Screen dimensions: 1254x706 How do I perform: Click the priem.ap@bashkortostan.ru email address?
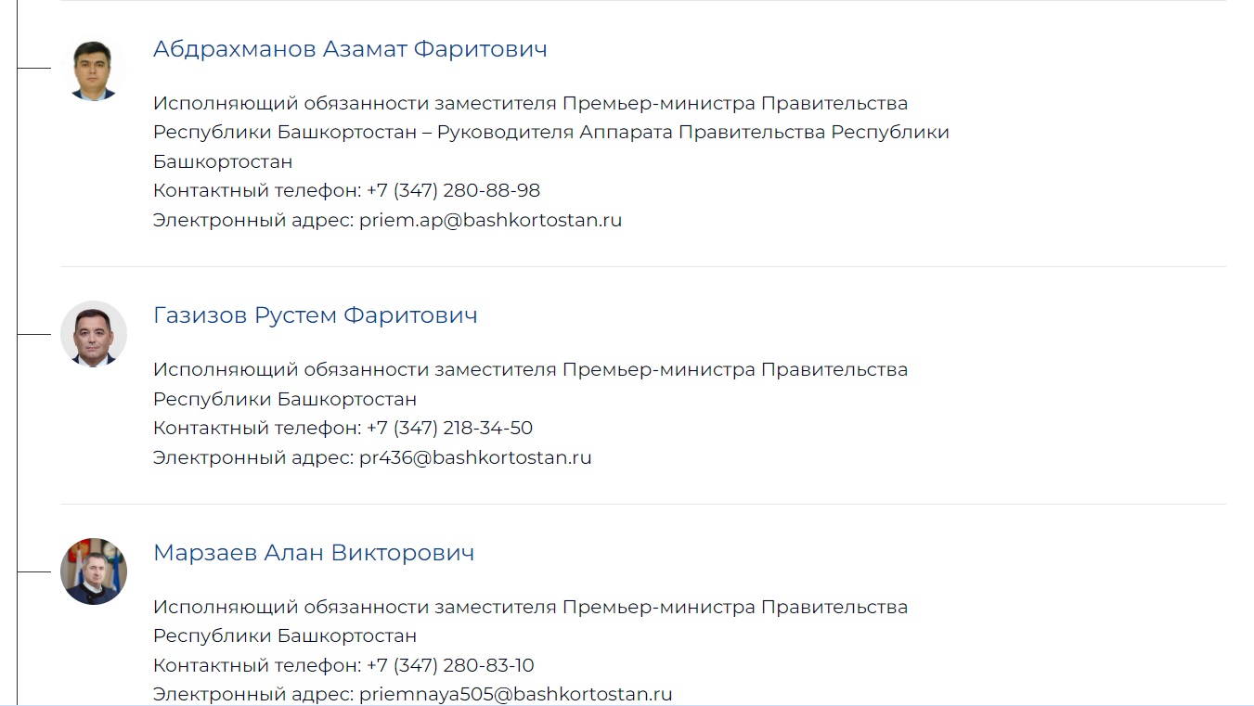490,221
